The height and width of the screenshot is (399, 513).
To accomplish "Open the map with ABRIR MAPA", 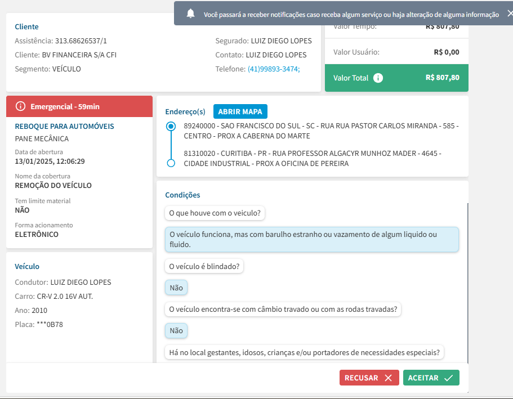I will coord(240,111).
